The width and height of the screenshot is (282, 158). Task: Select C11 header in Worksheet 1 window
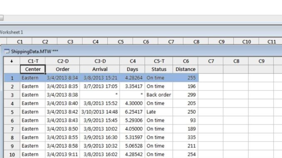tap(271, 41)
